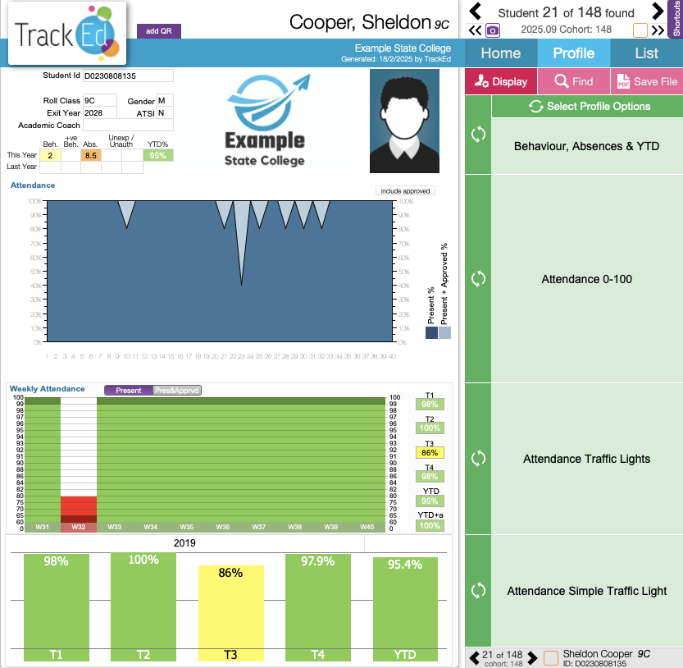Click refresh icon beside Attendance 0-100
Viewport: 683px width, 668px height.
(479, 279)
